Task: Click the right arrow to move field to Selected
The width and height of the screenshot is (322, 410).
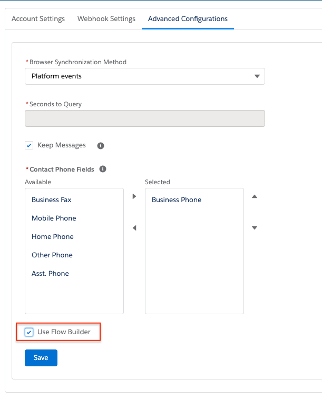Action: (x=134, y=196)
